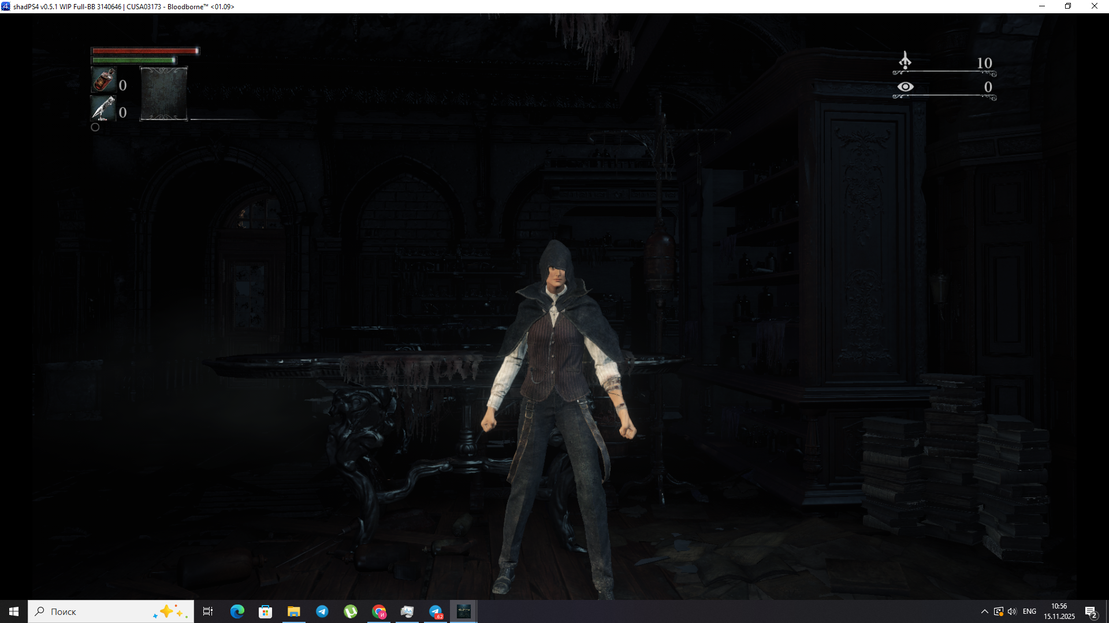This screenshot has height=623, width=1109.
Task: Click the Insight eye icon
Action: pos(905,87)
